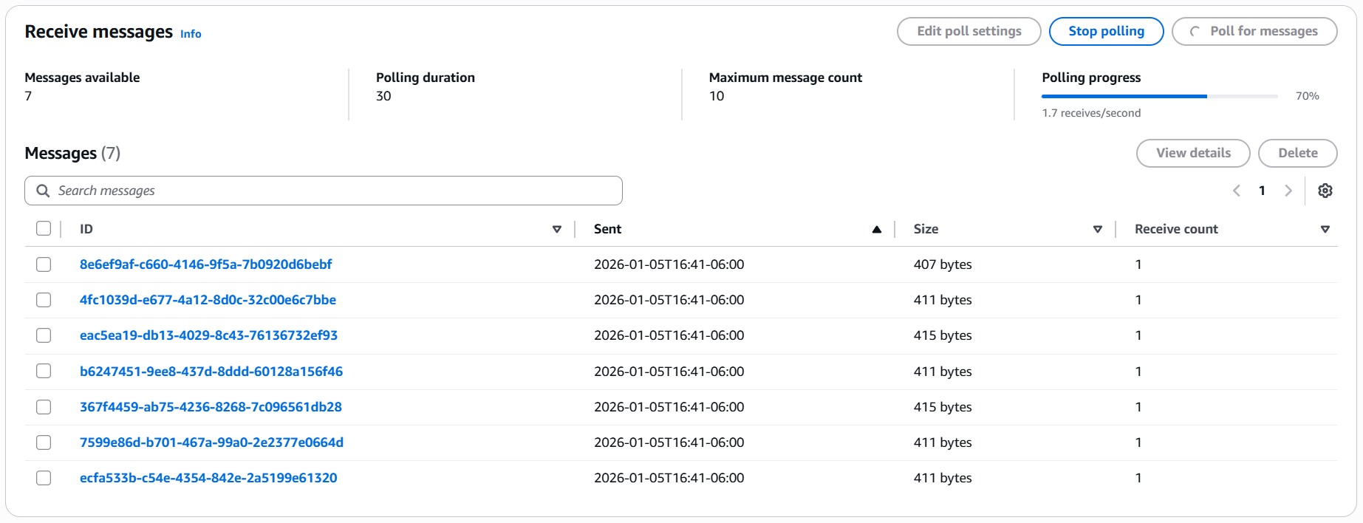Toggle the select-all messages checkbox
Viewport: 1363px width, 523px height.
[44, 229]
